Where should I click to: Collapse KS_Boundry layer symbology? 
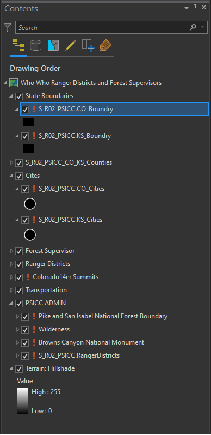tap(17, 136)
